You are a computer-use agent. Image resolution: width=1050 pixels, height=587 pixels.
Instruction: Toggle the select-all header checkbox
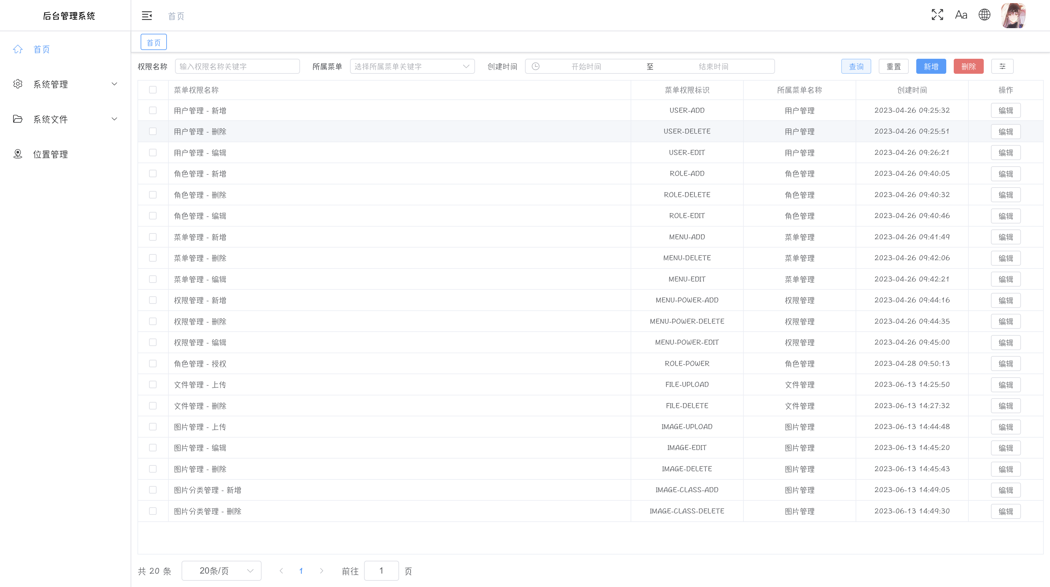[x=153, y=90]
